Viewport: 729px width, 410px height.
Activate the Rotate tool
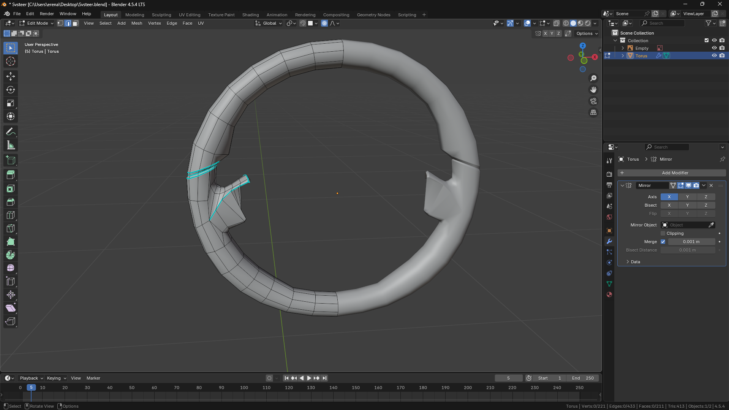click(x=11, y=90)
